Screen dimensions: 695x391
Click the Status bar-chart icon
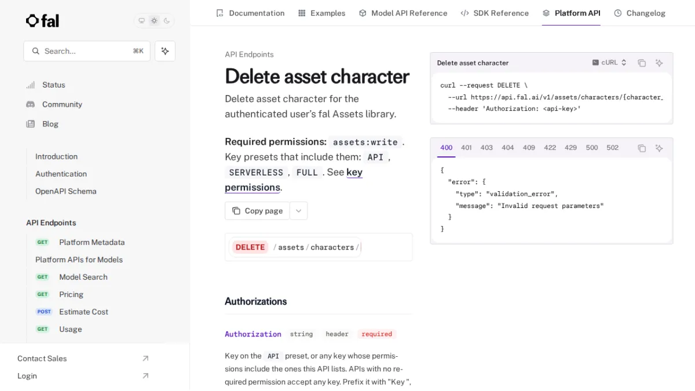coord(31,85)
